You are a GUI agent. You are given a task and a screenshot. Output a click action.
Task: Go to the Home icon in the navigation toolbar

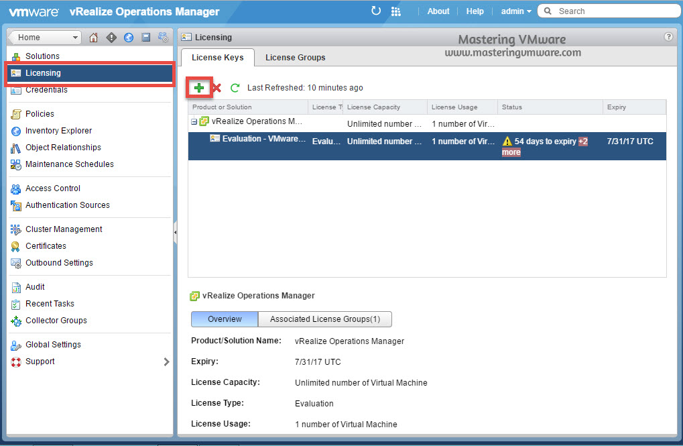pyautogui.click(x=93, y=38)
